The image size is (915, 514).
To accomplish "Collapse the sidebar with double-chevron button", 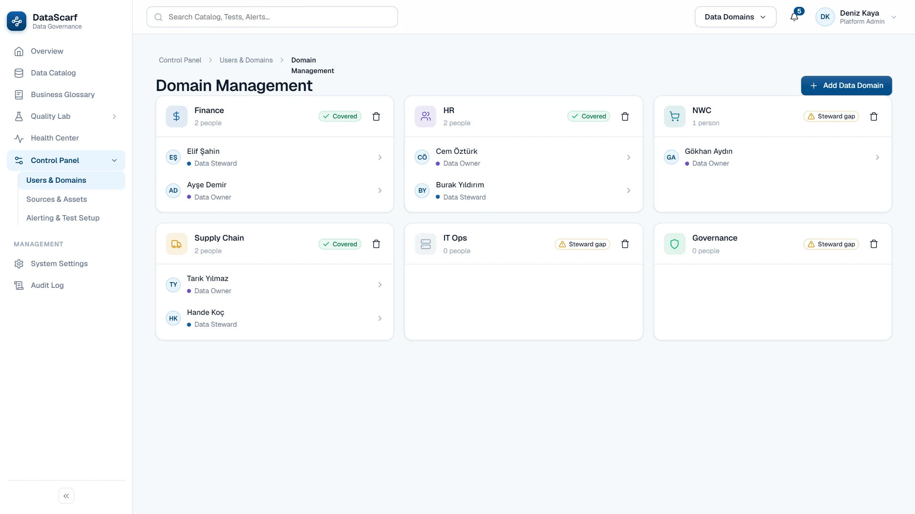I will click(66, 496).
